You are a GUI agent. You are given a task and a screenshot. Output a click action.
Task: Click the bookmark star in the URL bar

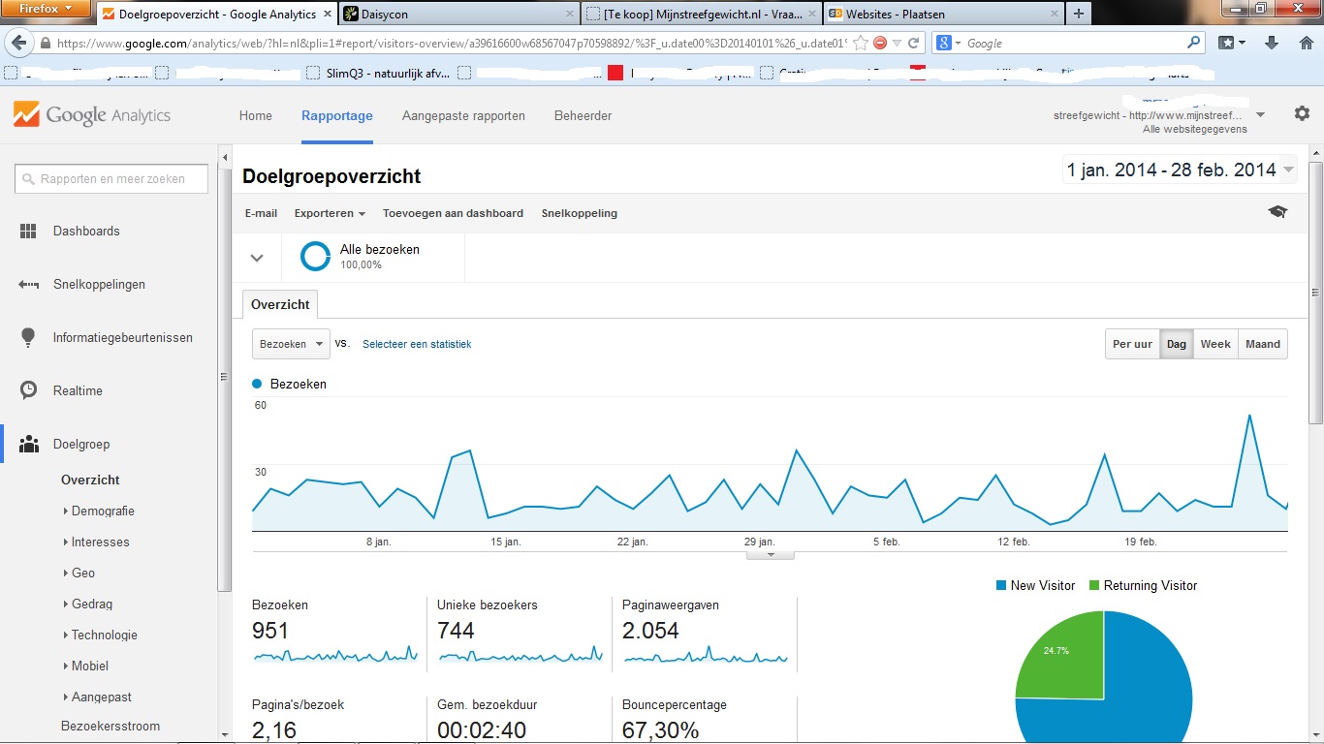click(x=860, y=44)
